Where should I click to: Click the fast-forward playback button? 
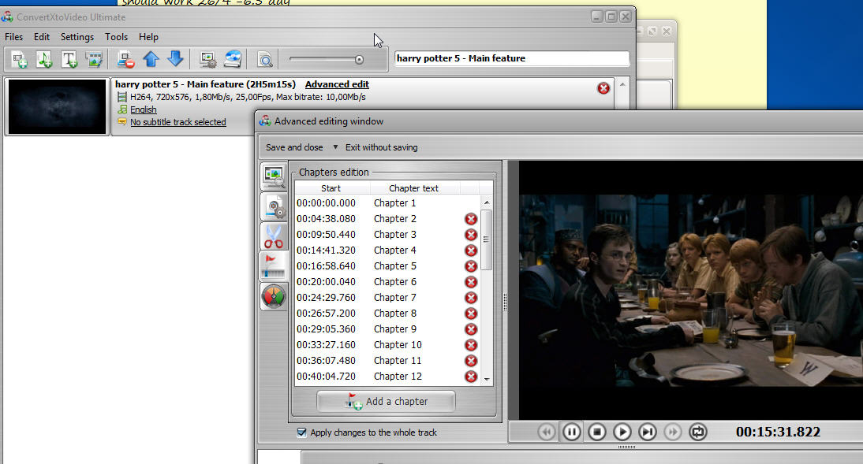coord(673,432)
